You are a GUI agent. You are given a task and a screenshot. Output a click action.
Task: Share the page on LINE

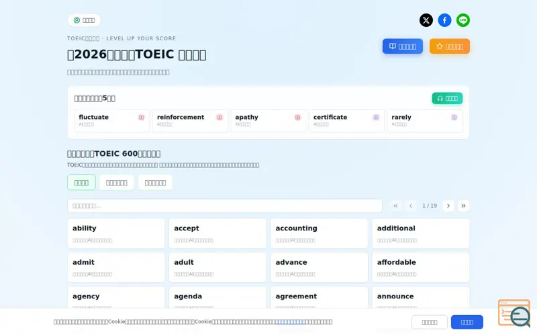click(463, 20)
